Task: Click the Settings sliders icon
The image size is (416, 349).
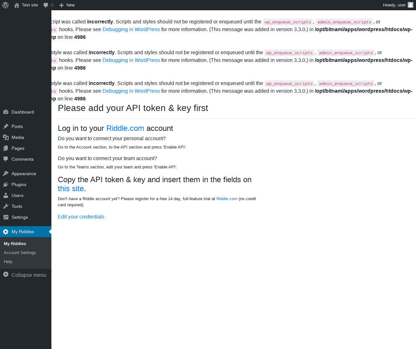Action: pyautogui.click(x=6, y=217)
